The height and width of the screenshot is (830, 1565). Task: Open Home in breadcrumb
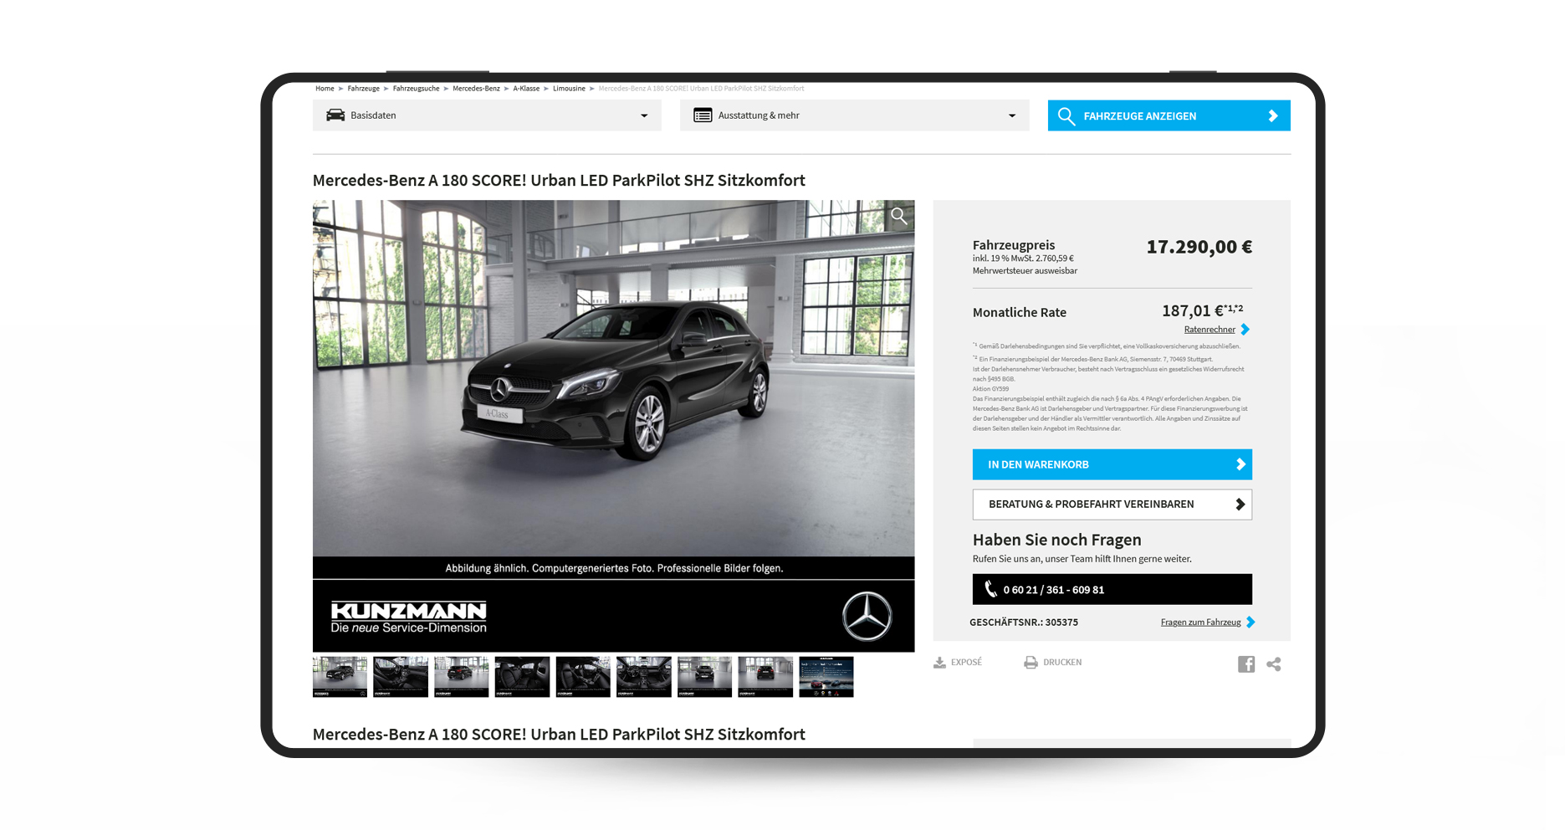pyautogui.click(x=325, y=89)
